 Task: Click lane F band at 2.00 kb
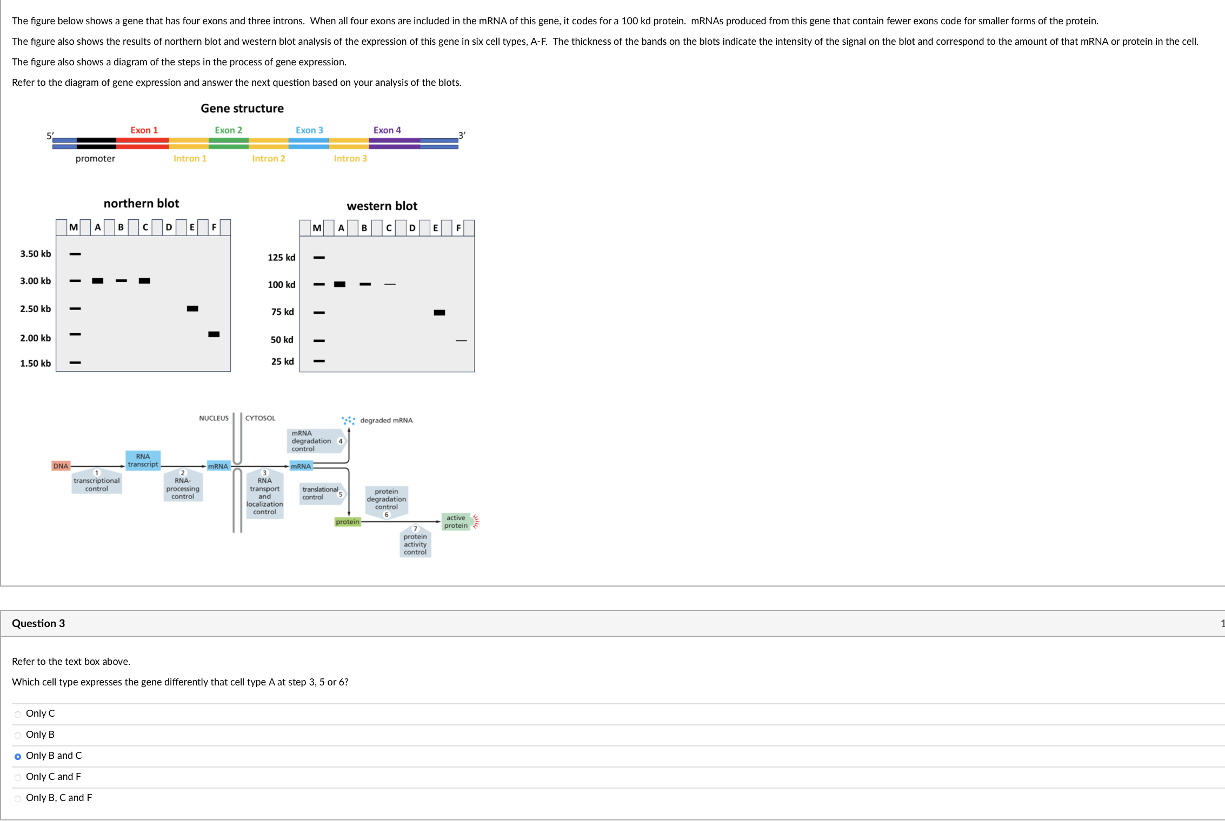(x=214, y=334)
